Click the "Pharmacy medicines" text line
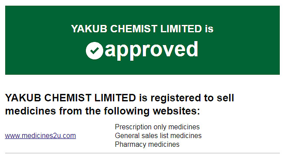The height and width of the screenshot is (159, 285). (147, 145)
